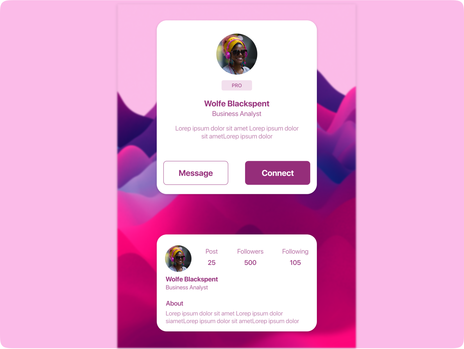Click Business Analyst subtitle in top card
This screenshot has height=349, width=464.
[x=237, y=114]
